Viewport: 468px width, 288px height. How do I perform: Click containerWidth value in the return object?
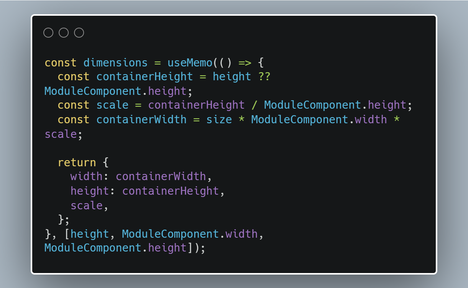[x=161, y=177]
